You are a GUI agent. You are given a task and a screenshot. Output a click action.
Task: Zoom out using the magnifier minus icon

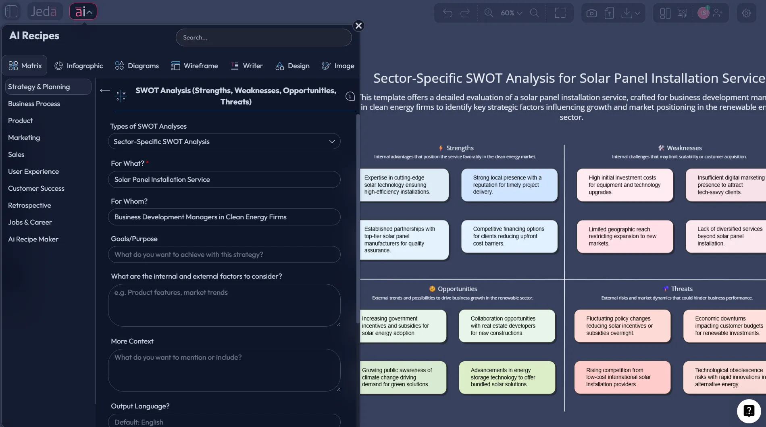point(535,12)
